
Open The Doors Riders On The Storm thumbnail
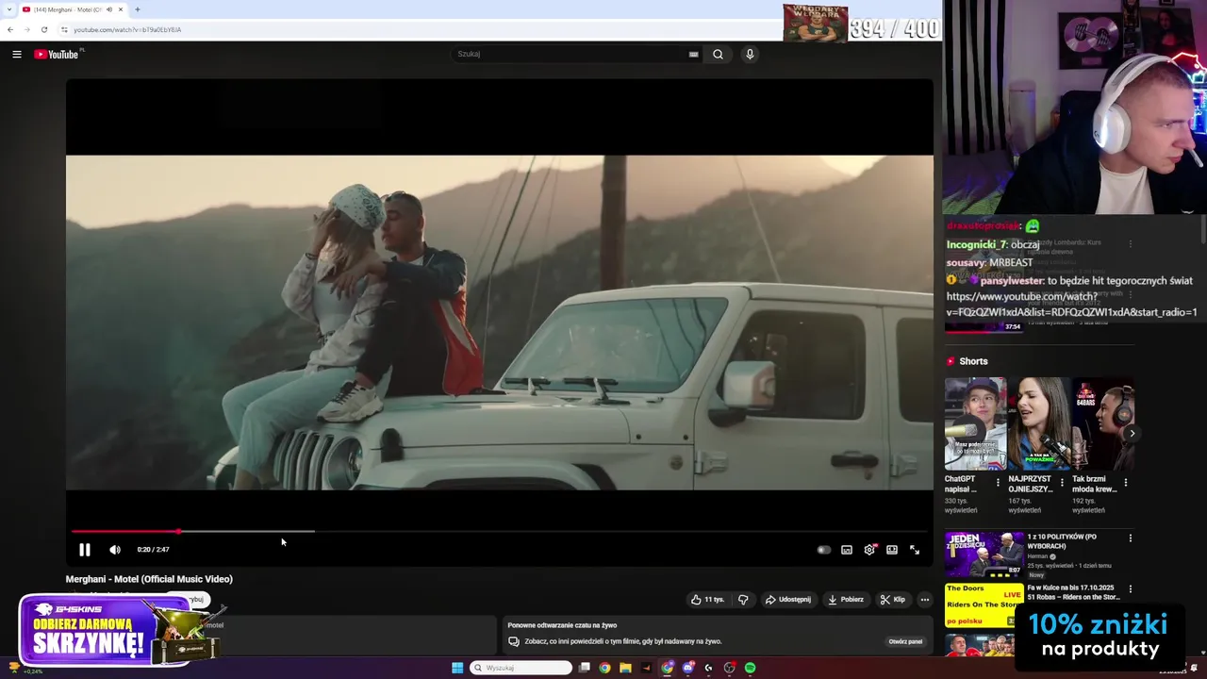click(984, 605)
